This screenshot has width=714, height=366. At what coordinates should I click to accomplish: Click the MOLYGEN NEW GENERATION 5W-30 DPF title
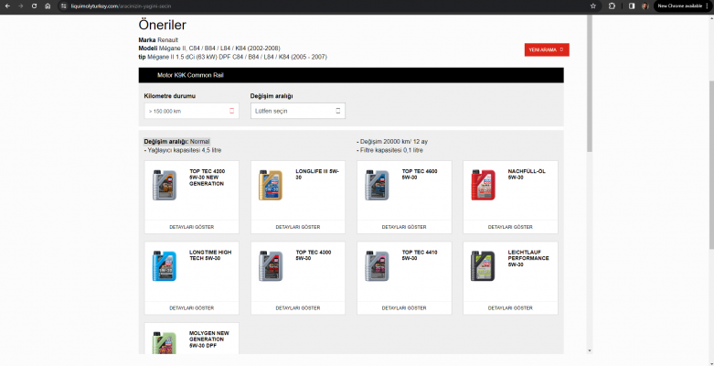click(209, 339)
